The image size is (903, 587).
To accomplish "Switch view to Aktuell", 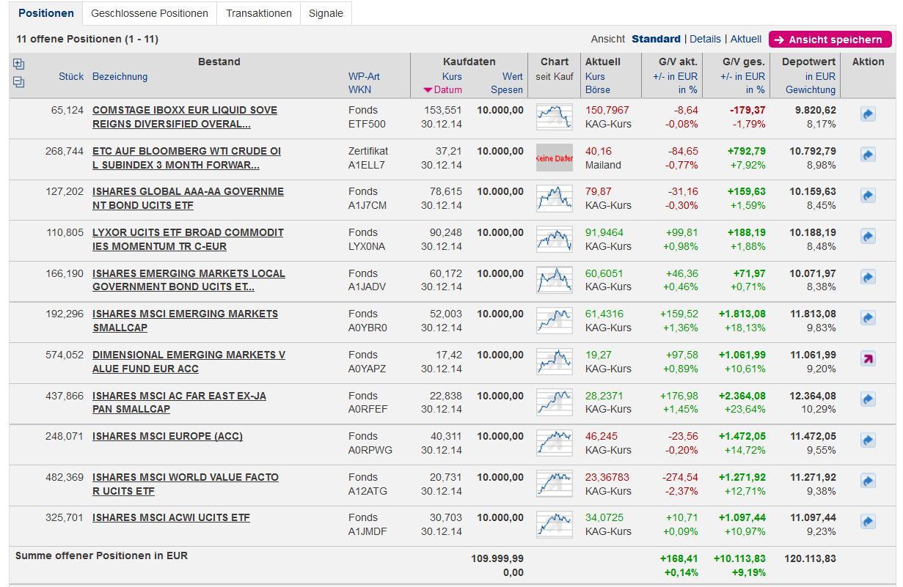I will click(x=746, y=39).
